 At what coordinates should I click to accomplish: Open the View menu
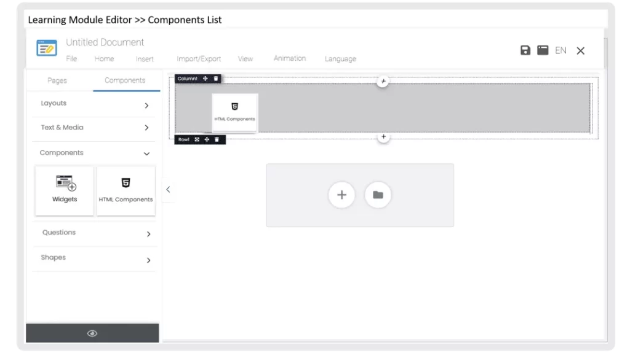coord(245,58)
